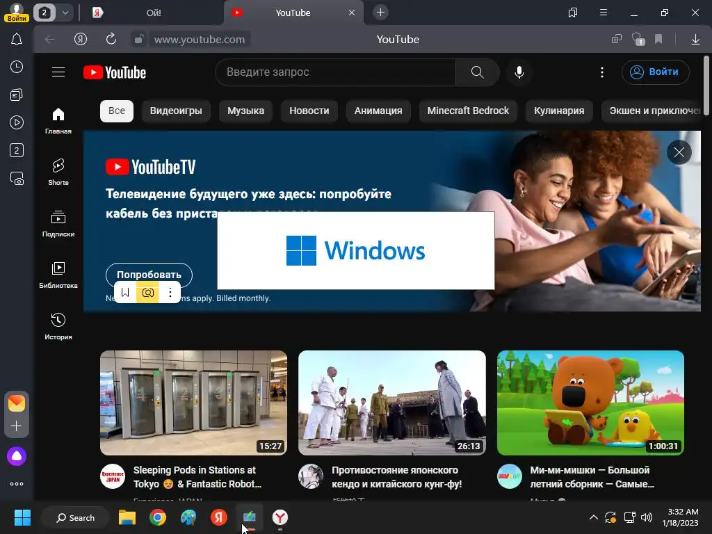Screen dimensions: 712x534
Task: Open Противостояние японского кендо video title
Action: click(x=396, y=477)
